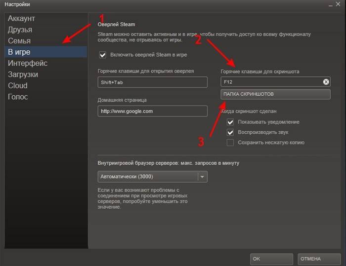Select the В игре category
The height and width of the screenshot is (266, 346).
pos(20,52)
